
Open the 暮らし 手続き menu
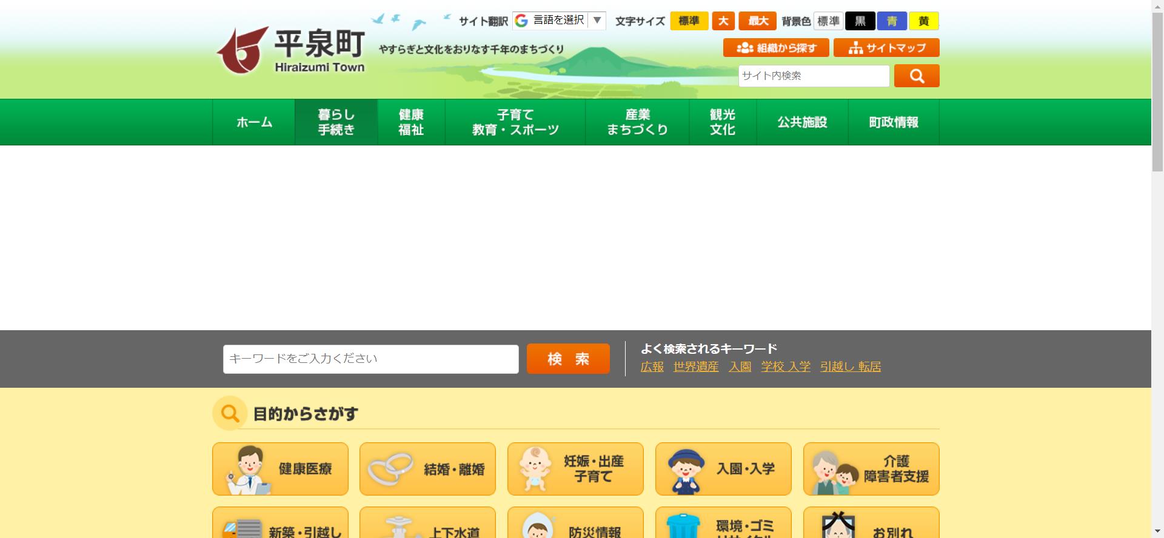[336, 122]
